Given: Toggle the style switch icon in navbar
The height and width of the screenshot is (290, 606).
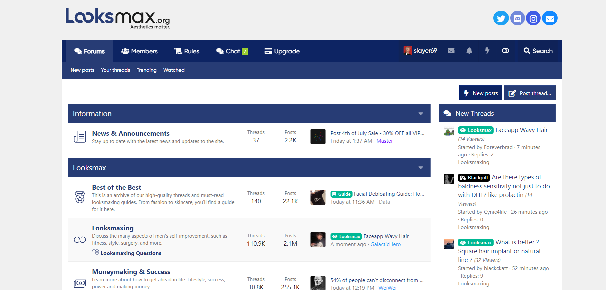Looking at the screenshot, I should click(x=505, y=51).
